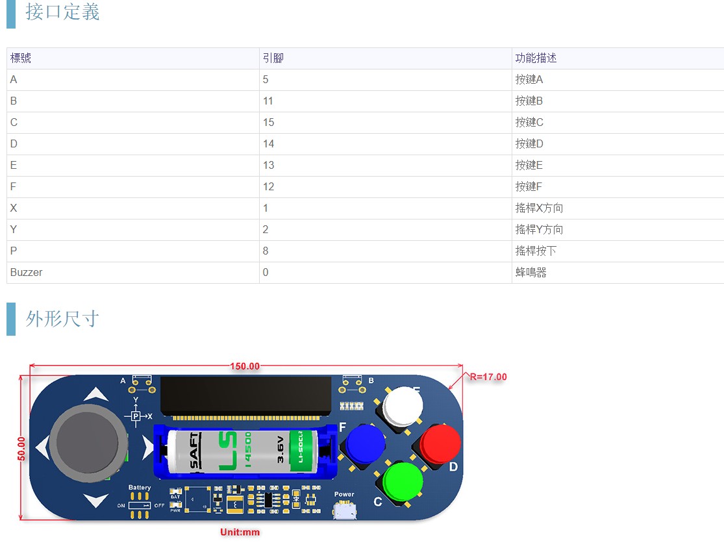This screenshot has height=550, width=724.
Task: Click the R=17.00 radius label
Action: [x=488, y=377]
